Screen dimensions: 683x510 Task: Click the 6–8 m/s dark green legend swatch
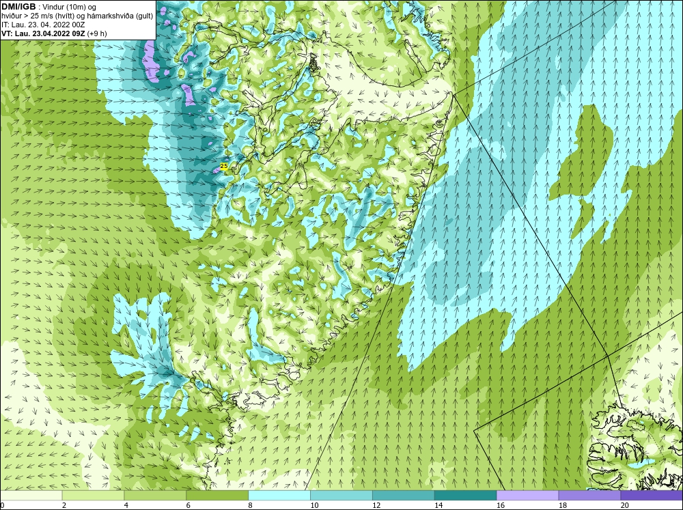(217, 496)
